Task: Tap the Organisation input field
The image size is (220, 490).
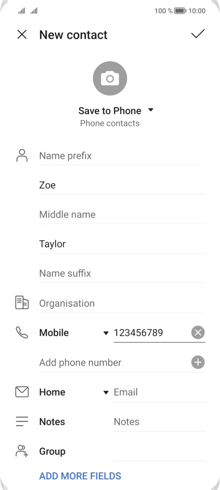Action: click(x=122, y=303)
